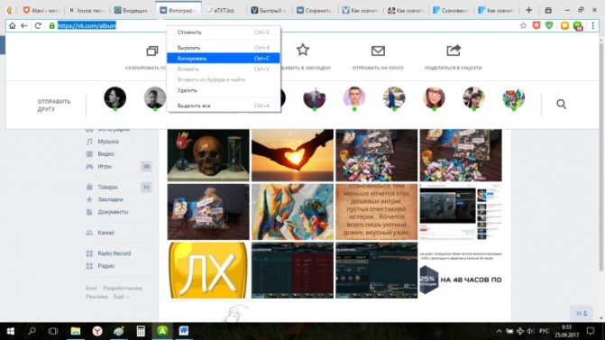
Task: Open the skull still-life photo thumbnail
Action: click(208, 155)
